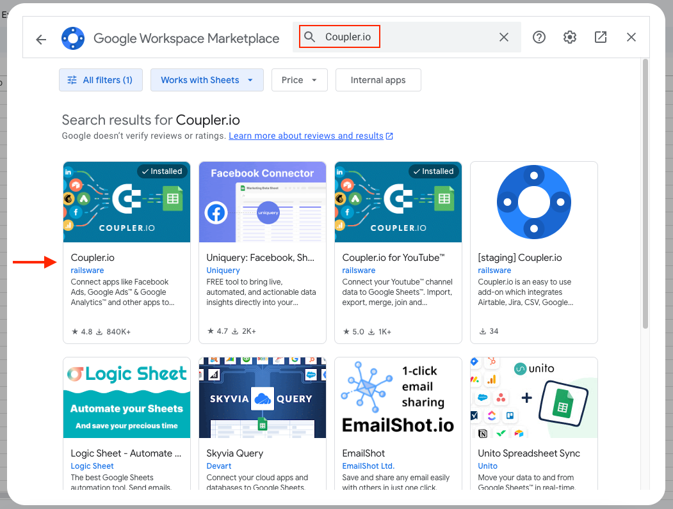This screenshot has height=509, width=673.
Task: Select the Internal apps filter
Action: coord(378,80)
